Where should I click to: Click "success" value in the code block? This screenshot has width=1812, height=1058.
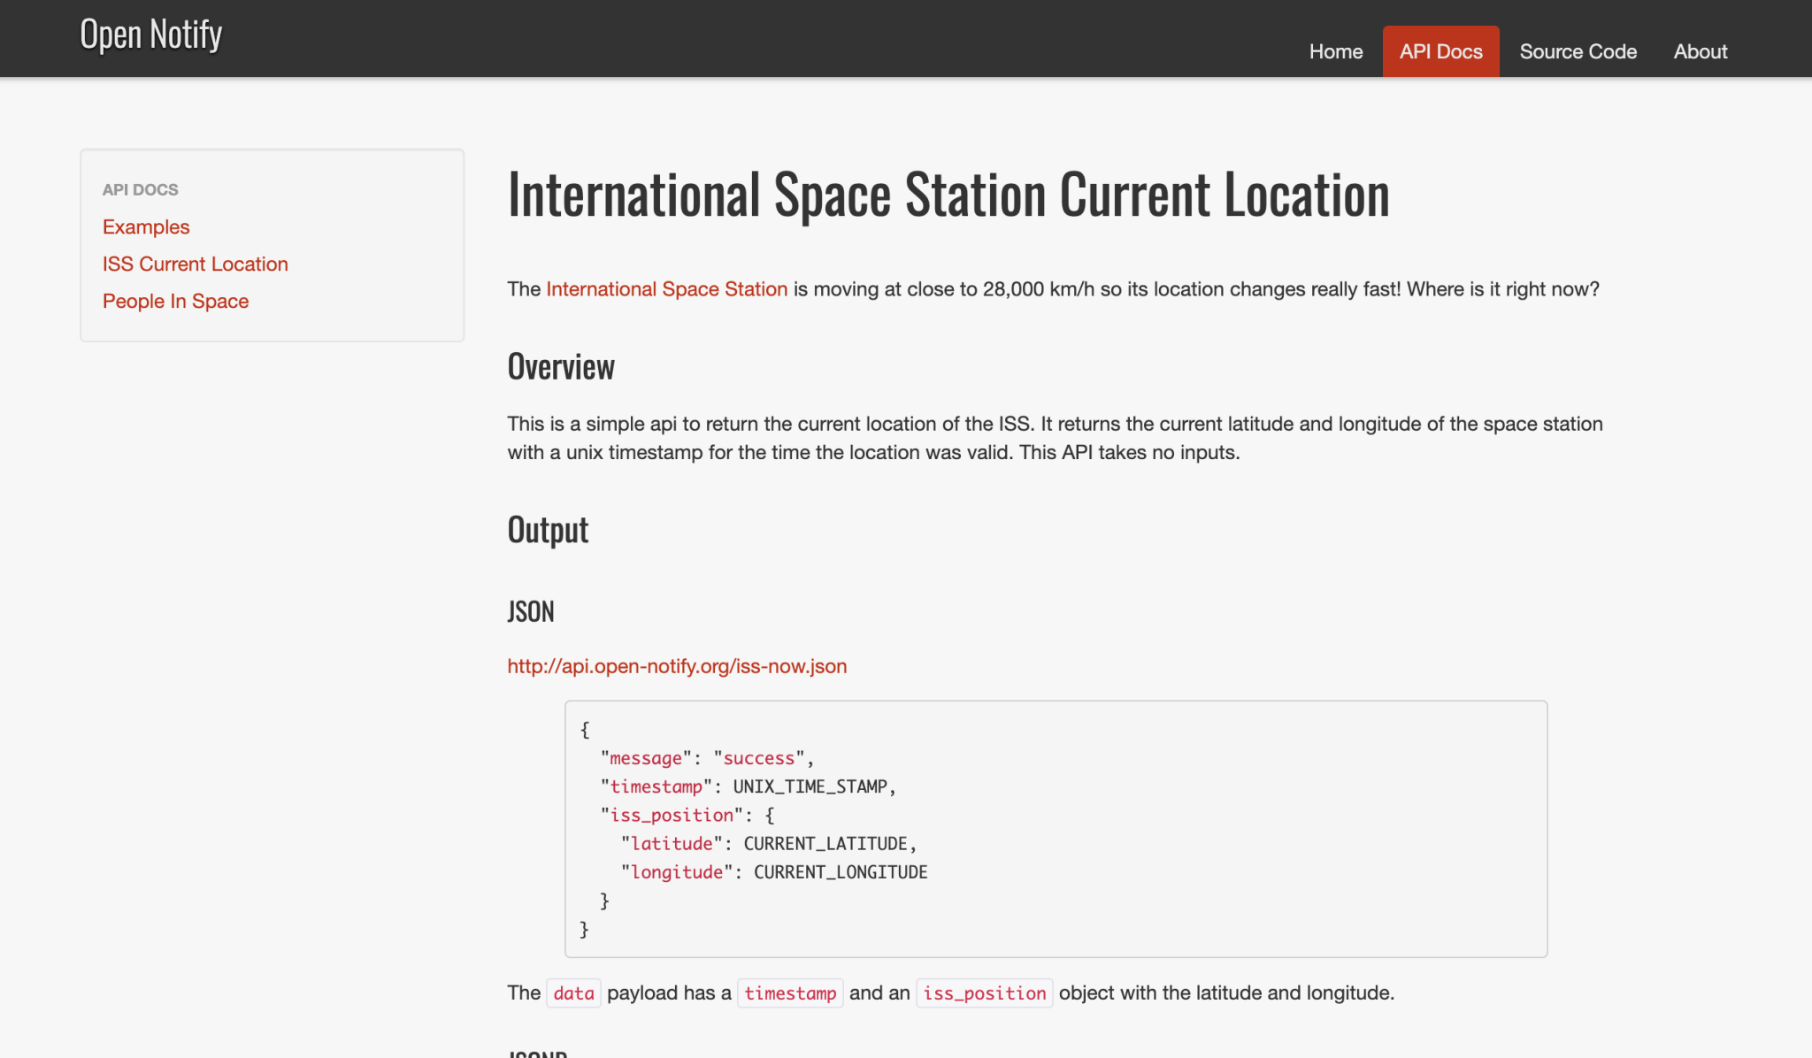758,758
